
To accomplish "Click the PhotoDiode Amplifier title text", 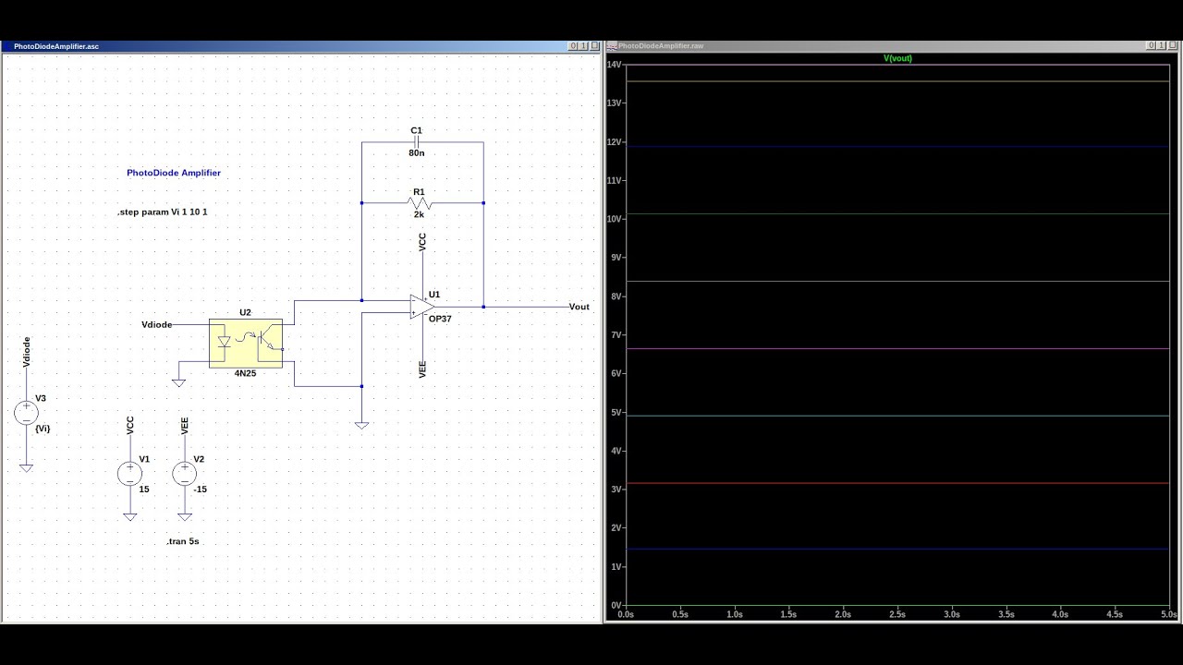I will point(174,173).
